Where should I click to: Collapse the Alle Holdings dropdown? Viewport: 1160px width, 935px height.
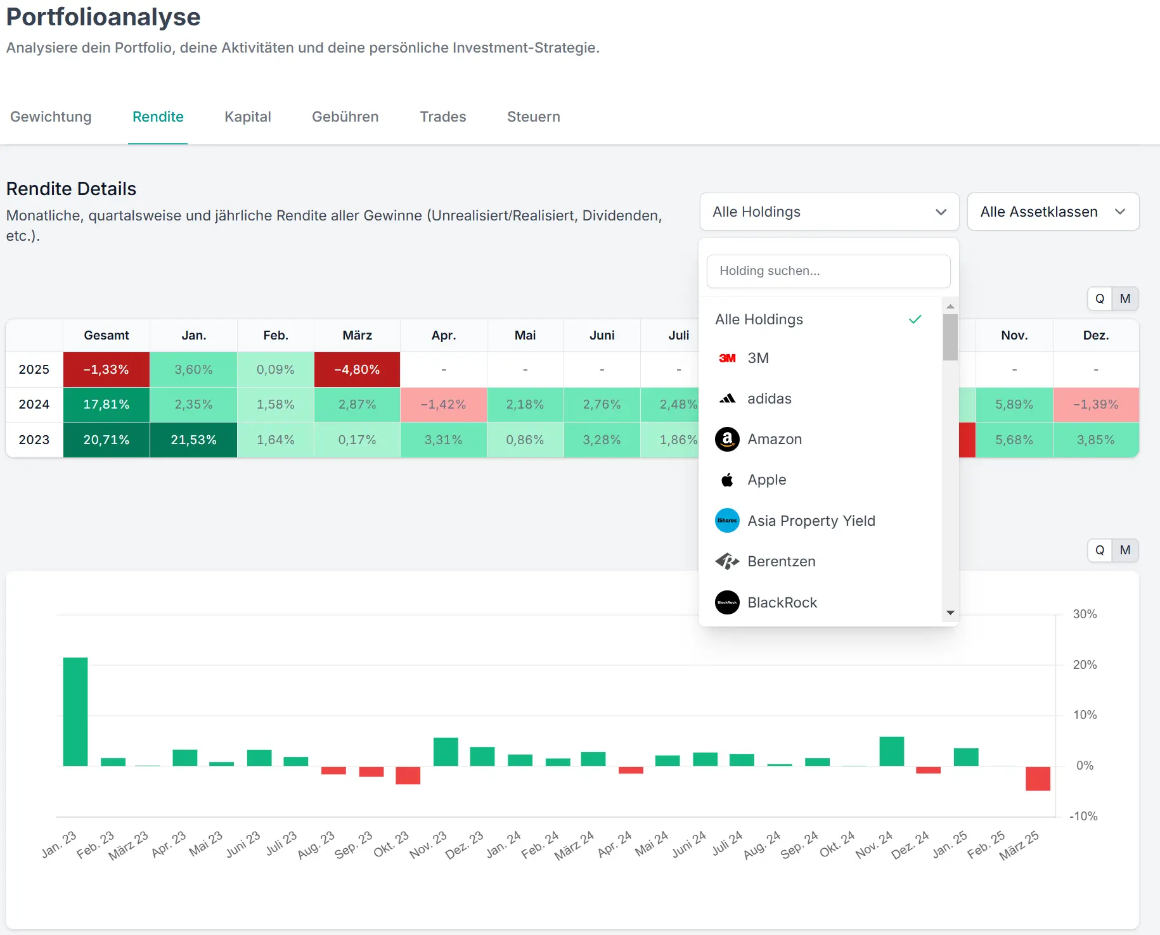click(829, 212)
